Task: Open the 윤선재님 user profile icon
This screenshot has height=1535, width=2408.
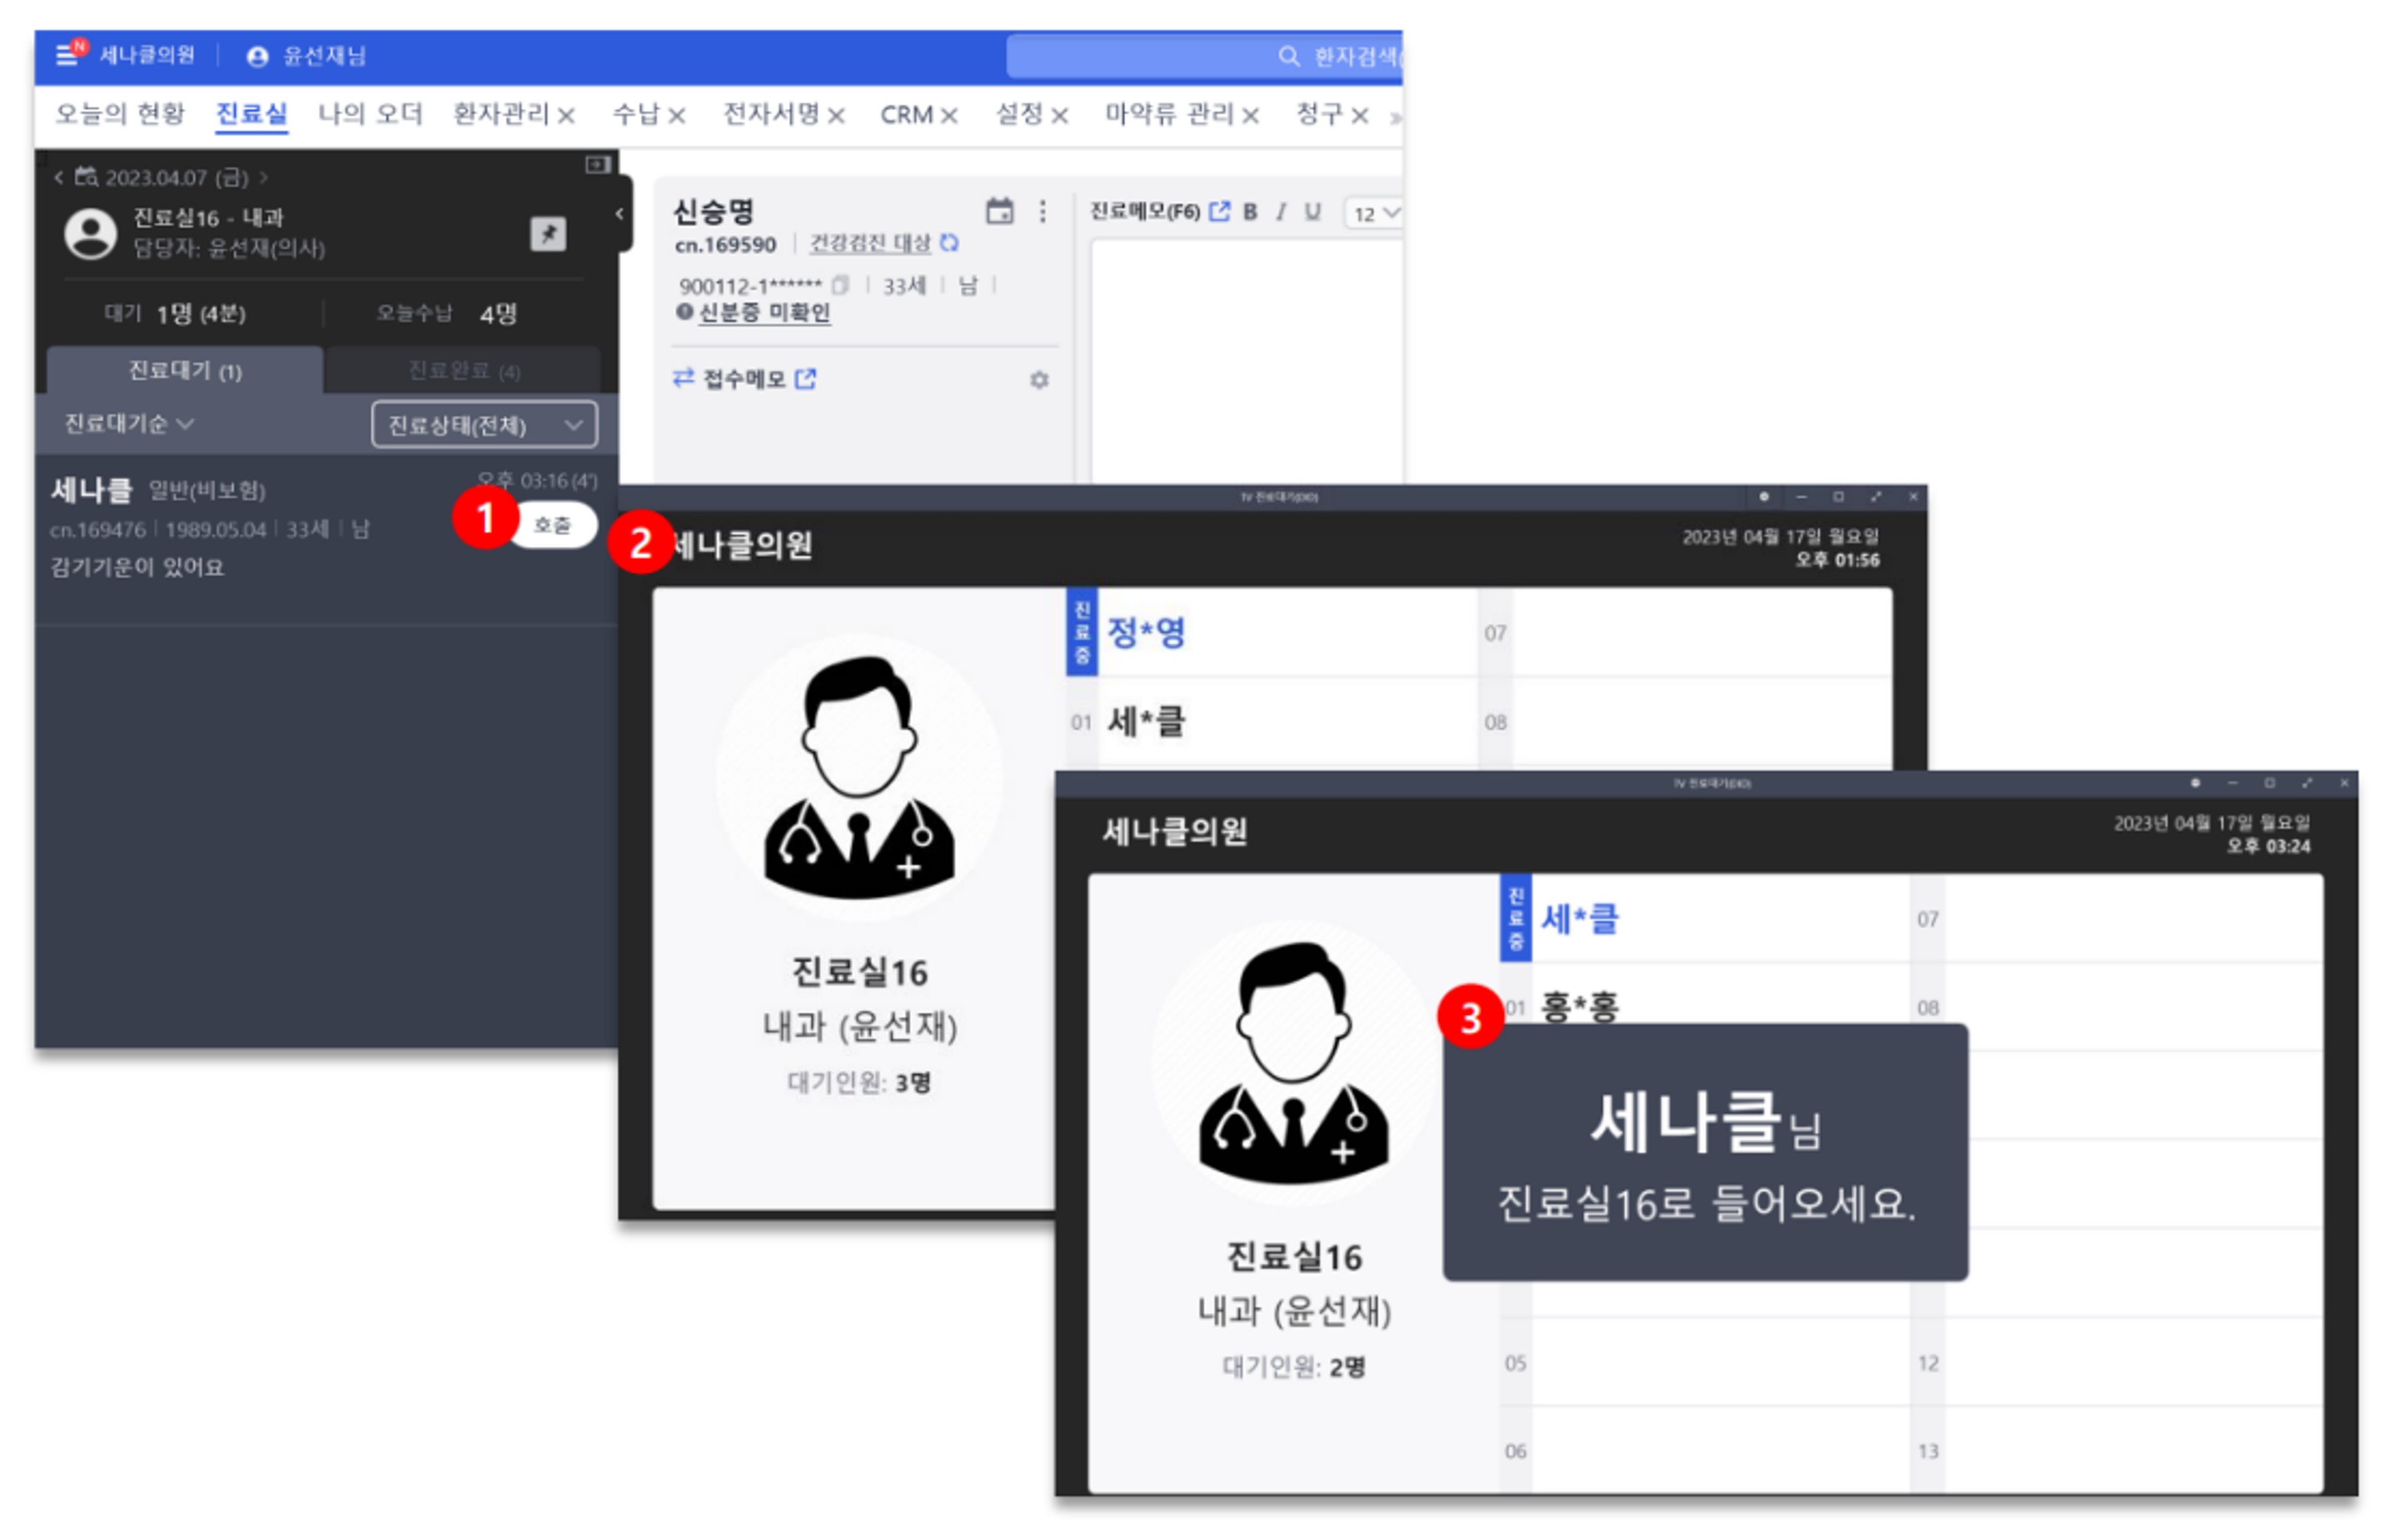Action: 258,56
